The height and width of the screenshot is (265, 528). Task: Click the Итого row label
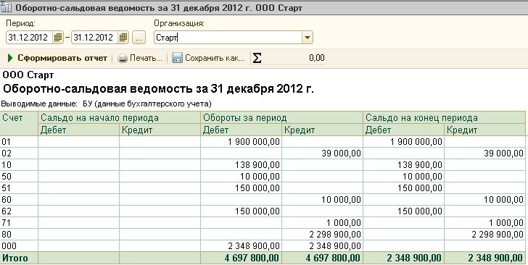[15, 258]
